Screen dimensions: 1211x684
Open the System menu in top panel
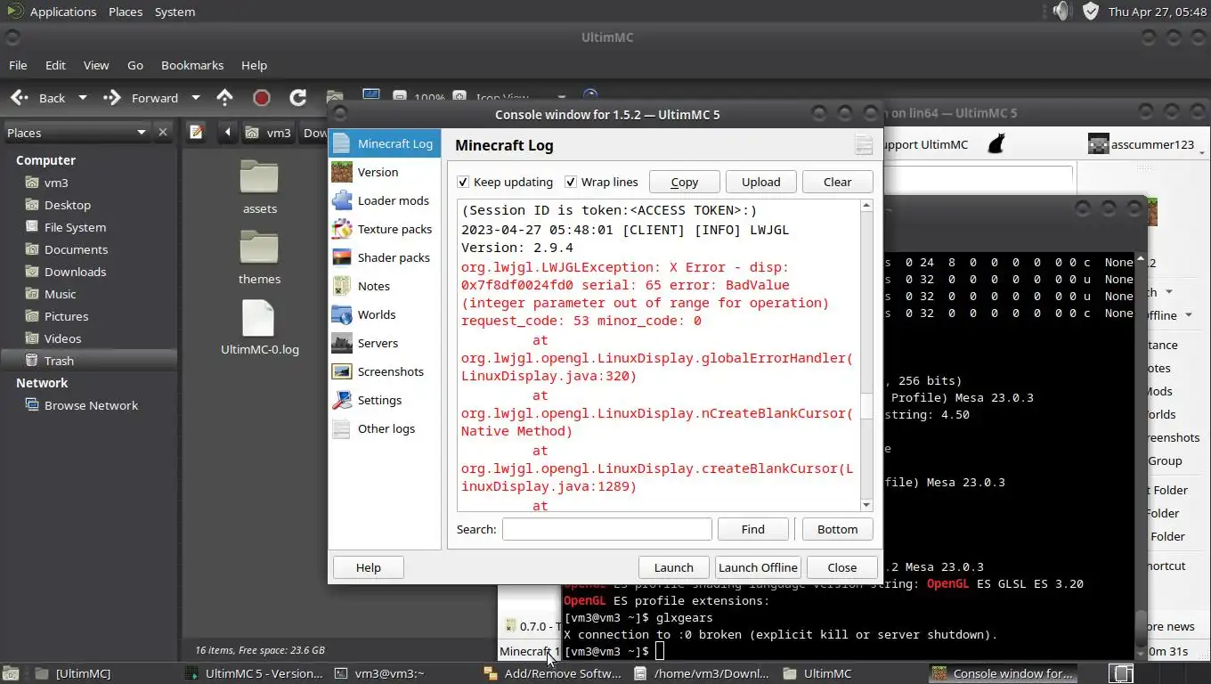coord(175,12)
